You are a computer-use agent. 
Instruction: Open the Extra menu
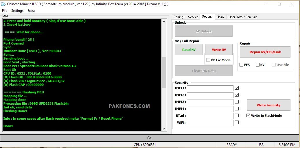(x=31, y=11)
